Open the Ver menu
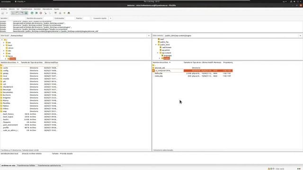Screen dimensions: 303x170 (18, 9)
